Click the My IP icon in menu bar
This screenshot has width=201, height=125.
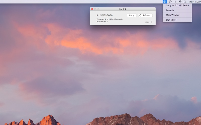click(x=165, y=2)
